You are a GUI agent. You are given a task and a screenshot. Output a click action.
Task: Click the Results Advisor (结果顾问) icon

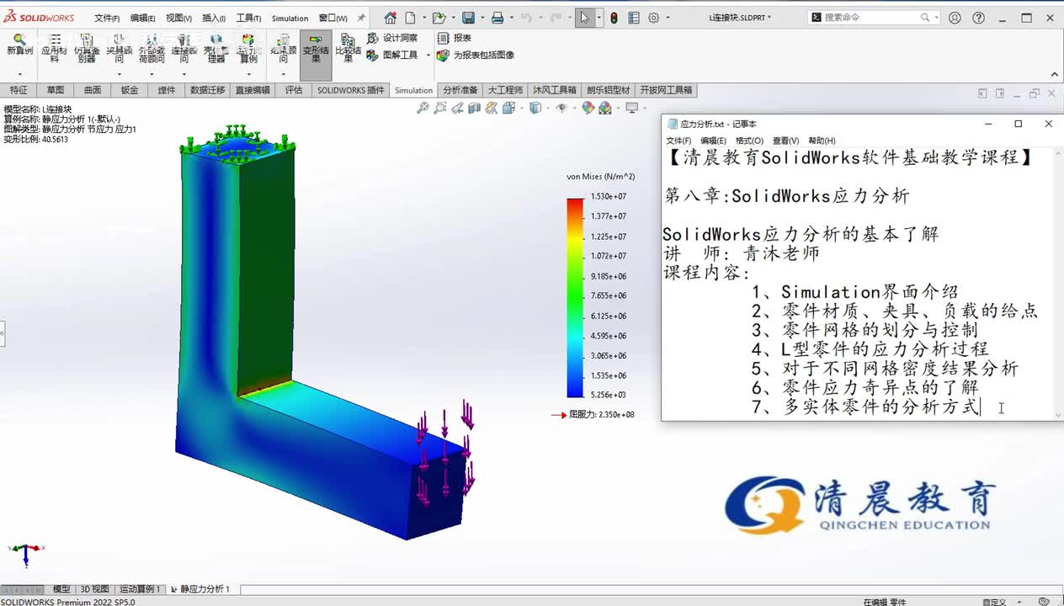(284, 49)
